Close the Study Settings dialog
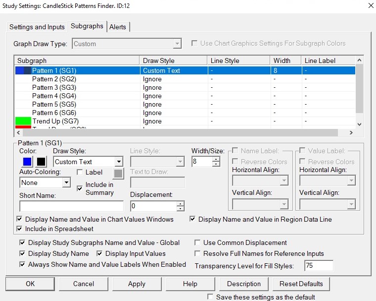This screenshot has width=376, height=301. tap(371, 6)
